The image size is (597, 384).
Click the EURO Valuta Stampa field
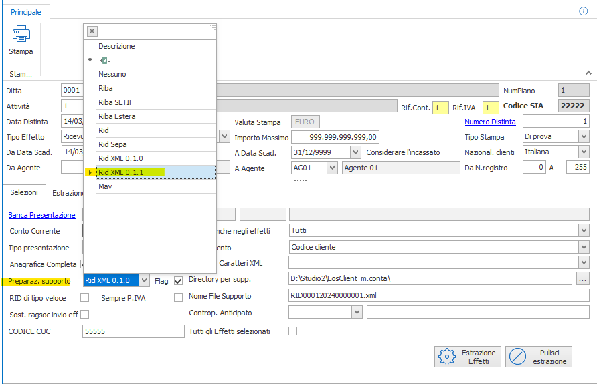[305, 122]
